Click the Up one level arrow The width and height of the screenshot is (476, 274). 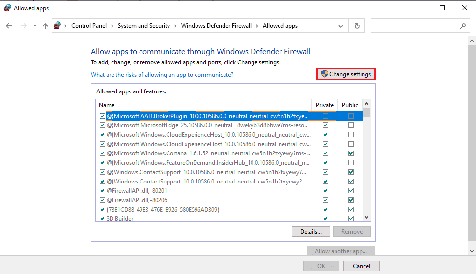45,26
